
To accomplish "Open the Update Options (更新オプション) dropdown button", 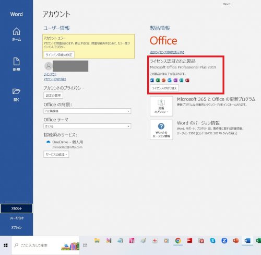I will (x=161, y=106).
